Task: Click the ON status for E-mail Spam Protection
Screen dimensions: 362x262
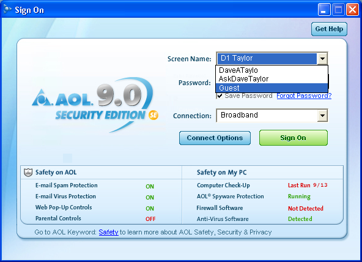Action: point(150,187)
